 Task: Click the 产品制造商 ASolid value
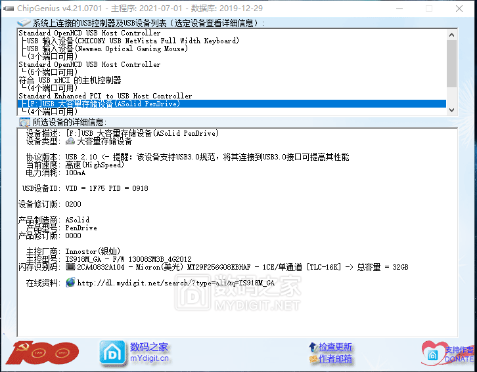click(x=78, y=220)
